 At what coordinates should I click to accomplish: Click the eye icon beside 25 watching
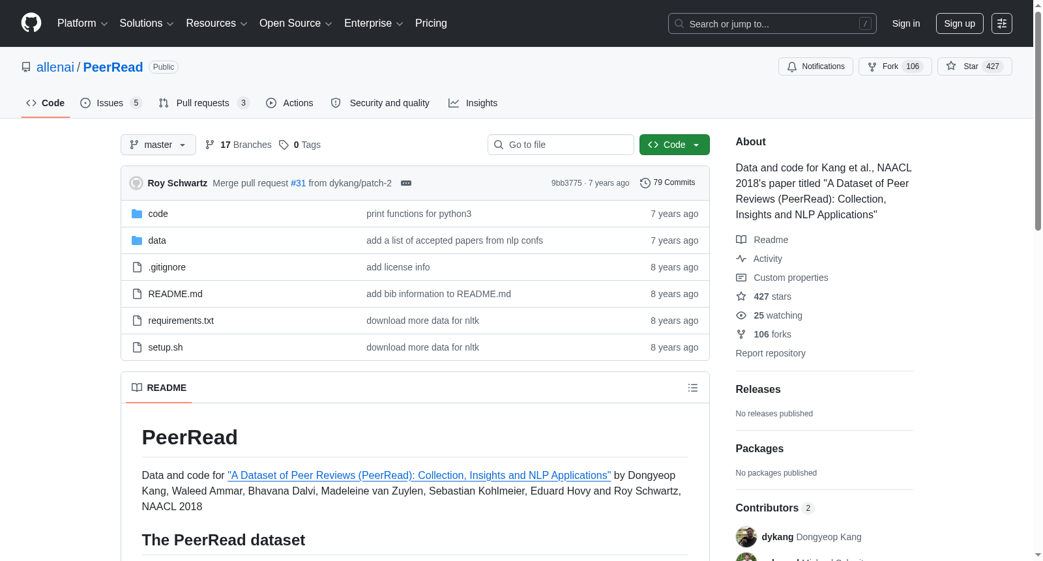[x=741, y=315]
